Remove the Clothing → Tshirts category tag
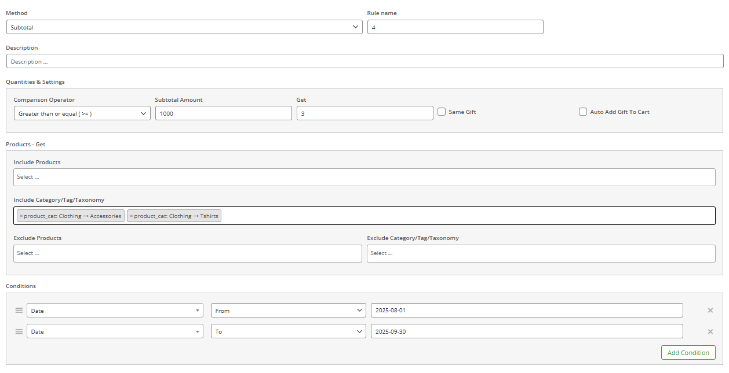The image size is (729, 373). click(x=131, y=216)
